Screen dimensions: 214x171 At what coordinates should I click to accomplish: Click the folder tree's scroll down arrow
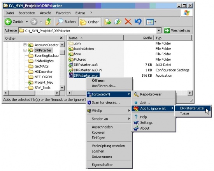tap(62, 88)
